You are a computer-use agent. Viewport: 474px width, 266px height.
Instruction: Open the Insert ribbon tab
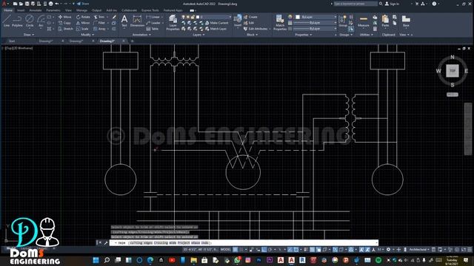tap(21, 10)
